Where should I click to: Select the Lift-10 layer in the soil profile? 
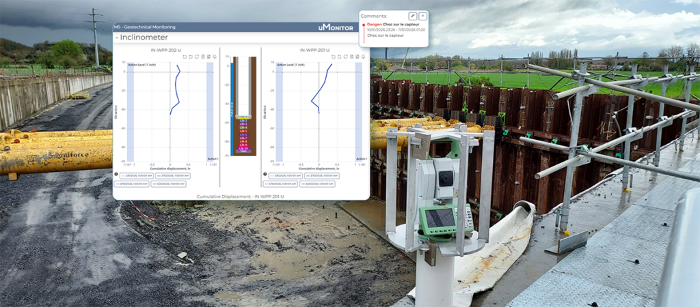243,148
